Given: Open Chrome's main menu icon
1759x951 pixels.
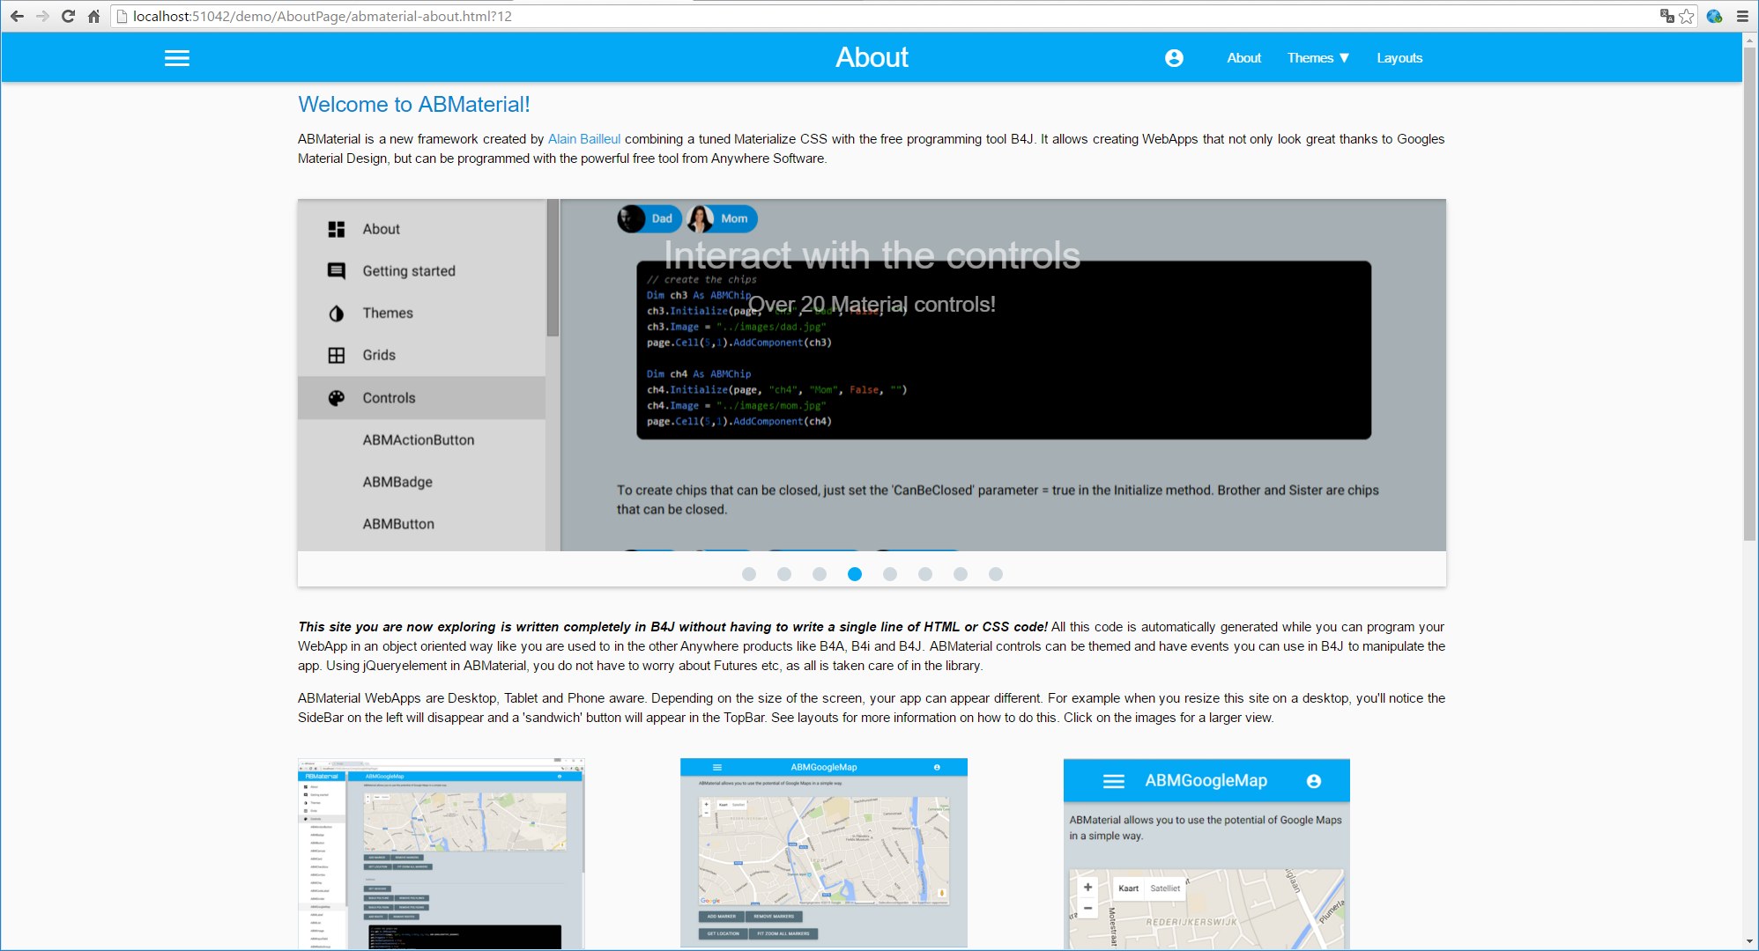Looking at the screenshot, I should pyautogui.click(x=1742, y=16).
